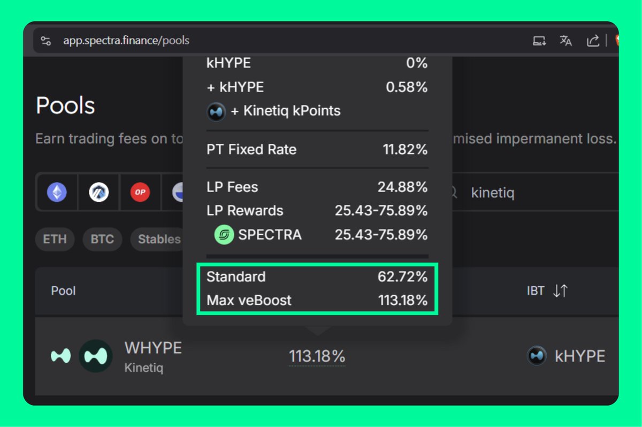Click the Arbitrum network icon
The width and height of the screenshot is (642, 427).
coord(98,192)
